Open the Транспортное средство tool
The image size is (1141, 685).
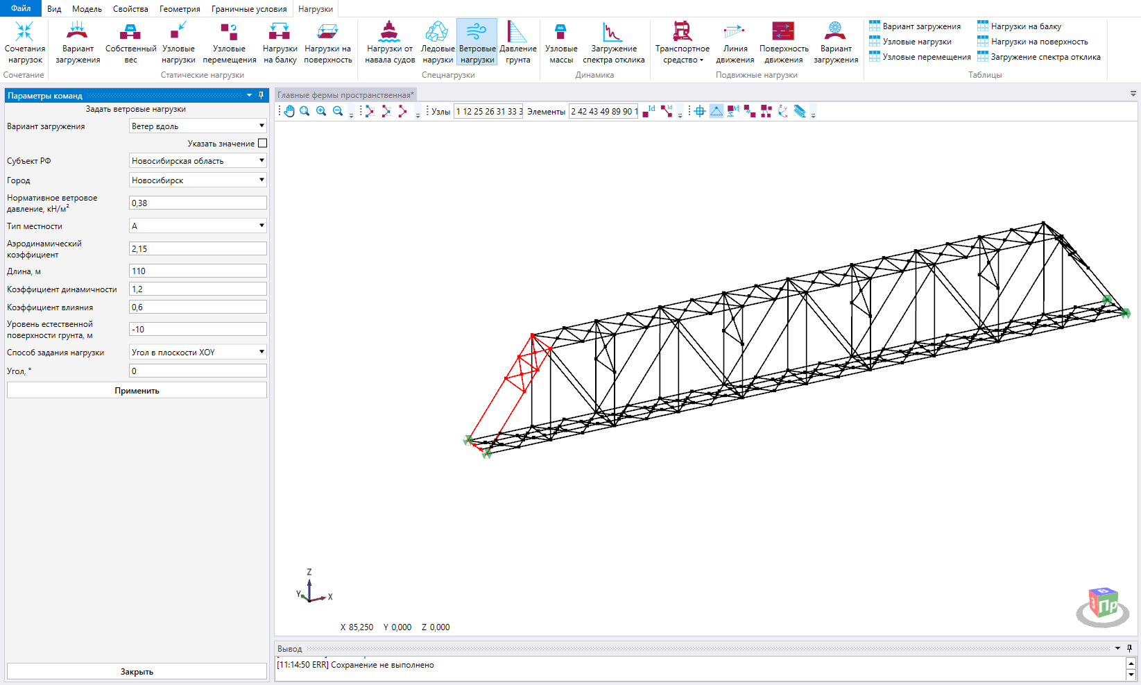tap(683, 42)
